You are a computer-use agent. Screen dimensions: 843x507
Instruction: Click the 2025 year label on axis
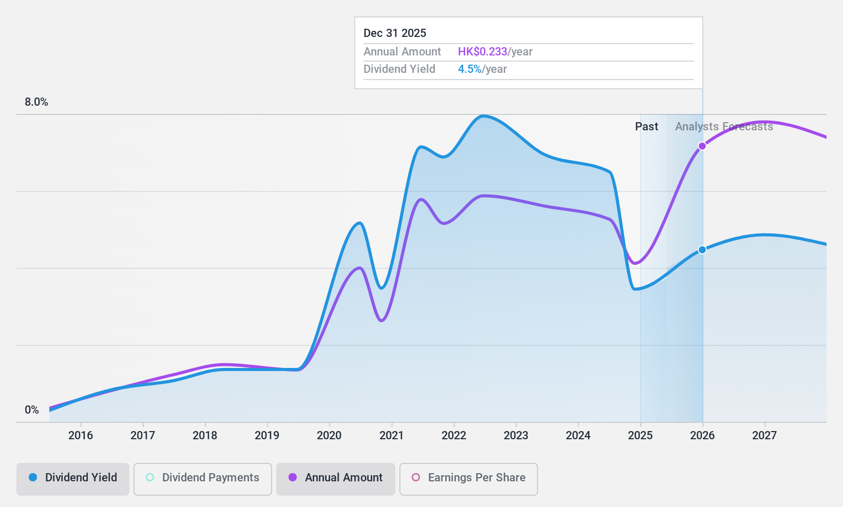coord(640,436)
